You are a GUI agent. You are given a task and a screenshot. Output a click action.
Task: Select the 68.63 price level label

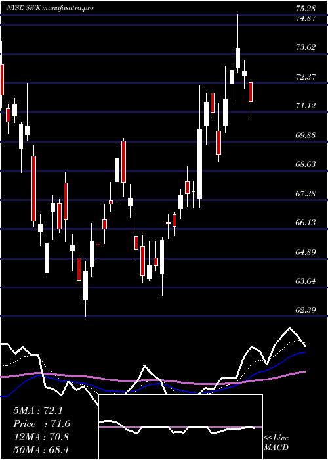[x=306, y=164]
